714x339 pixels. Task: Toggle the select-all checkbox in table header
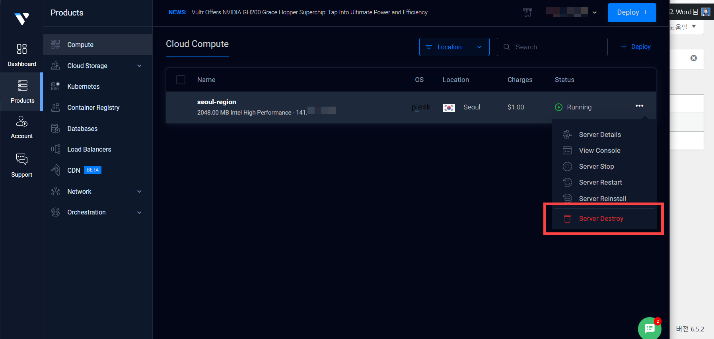click(x=181, y=80)
